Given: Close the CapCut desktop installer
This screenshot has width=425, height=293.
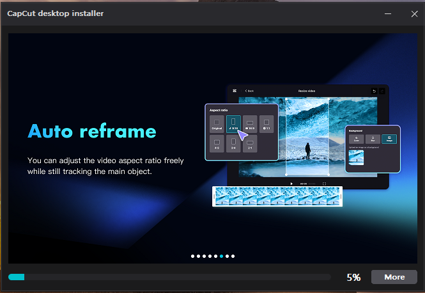Looking at the screenshot, I should 414,14.
